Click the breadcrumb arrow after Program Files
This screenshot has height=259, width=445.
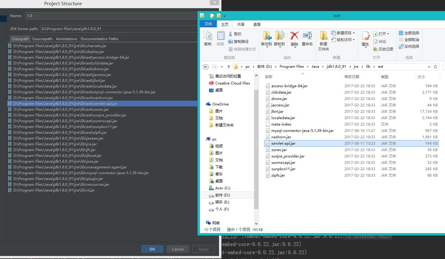308,67
